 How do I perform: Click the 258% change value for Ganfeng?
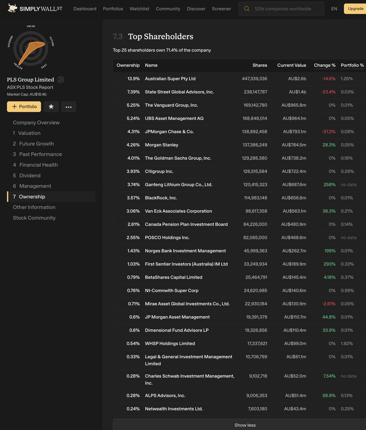tap(329, 185)
